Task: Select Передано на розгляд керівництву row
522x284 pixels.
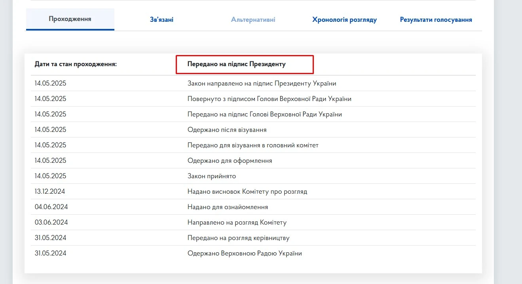Action: coord(238,238)
